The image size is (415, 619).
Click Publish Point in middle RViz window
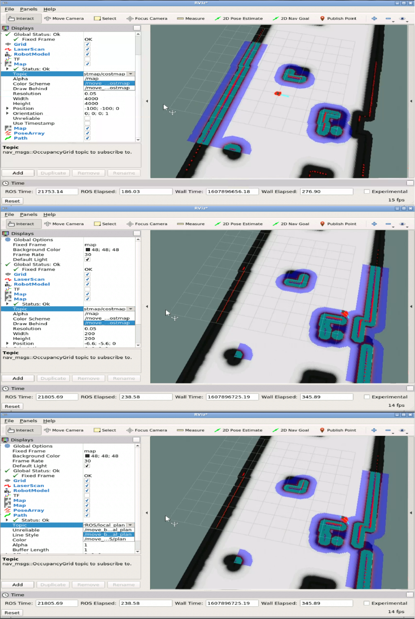[x=338, y=224]
